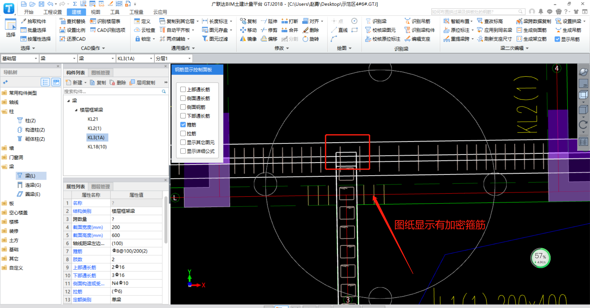Click 还原CAD restore tool
Screen dimensions: 590x308
tap(73, 39)
